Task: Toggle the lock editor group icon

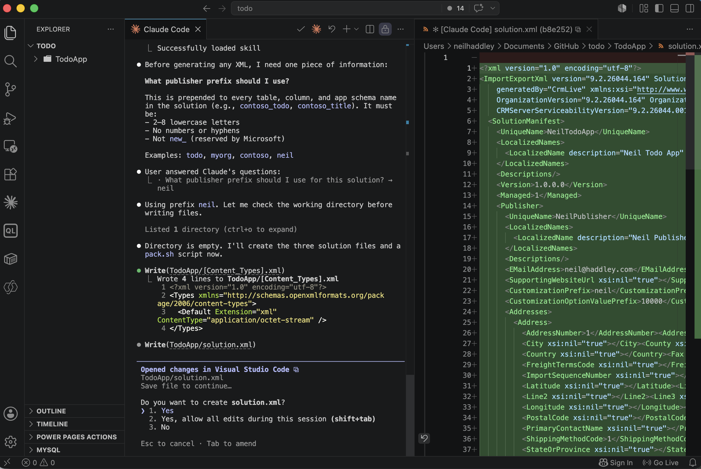Action: point(385,29)
